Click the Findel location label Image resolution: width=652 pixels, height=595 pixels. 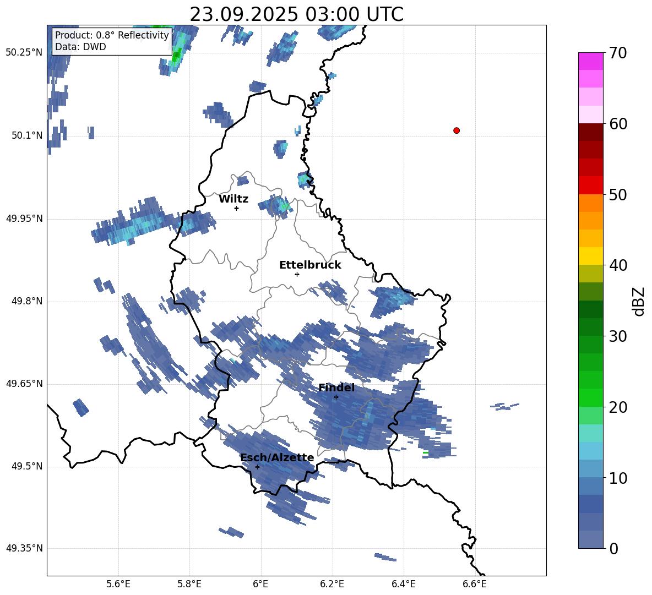(x=336, y=387)
